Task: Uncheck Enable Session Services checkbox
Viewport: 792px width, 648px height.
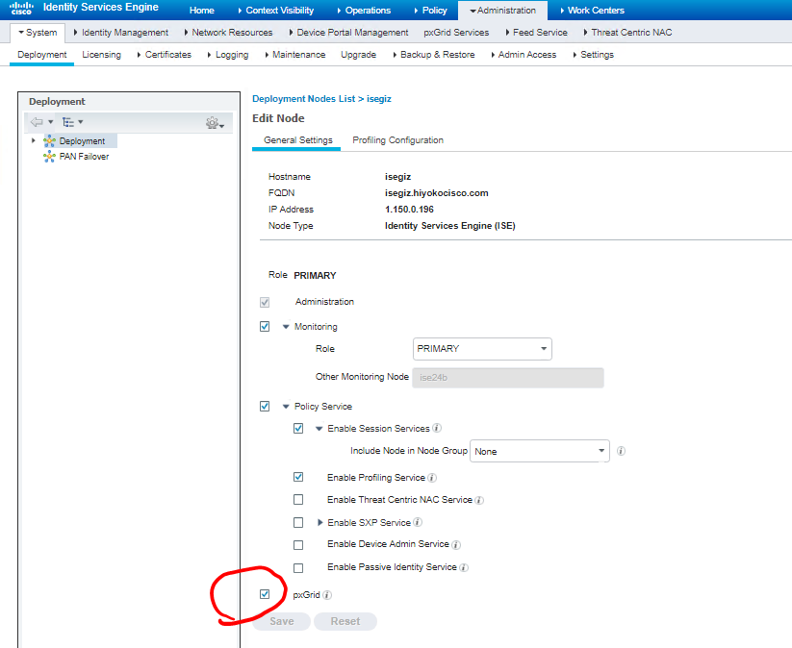Action: coord(298,429)
